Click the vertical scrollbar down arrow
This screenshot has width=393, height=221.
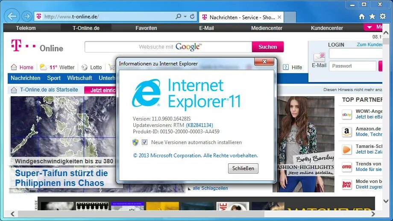386,201
